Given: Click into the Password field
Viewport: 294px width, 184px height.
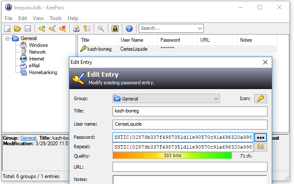Looking at the screenshot, I should coord(183,137).
